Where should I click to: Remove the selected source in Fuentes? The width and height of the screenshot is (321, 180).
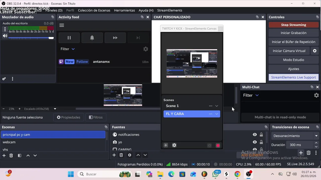click(121, 155)
